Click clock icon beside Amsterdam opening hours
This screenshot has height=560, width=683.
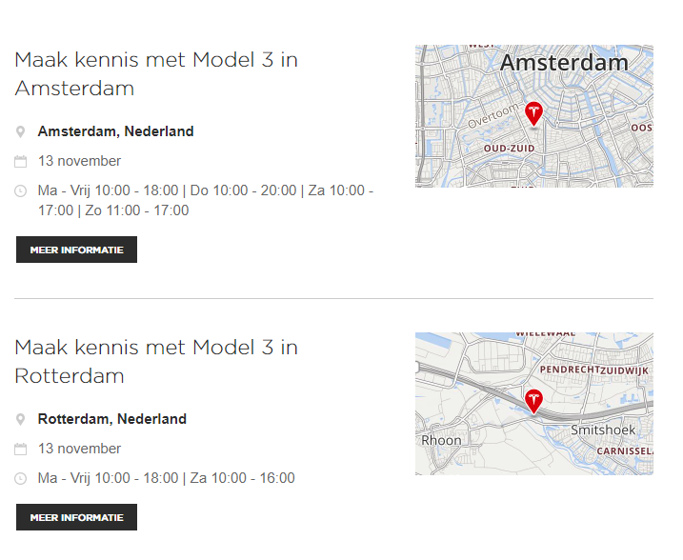click(x=21, y=190)
